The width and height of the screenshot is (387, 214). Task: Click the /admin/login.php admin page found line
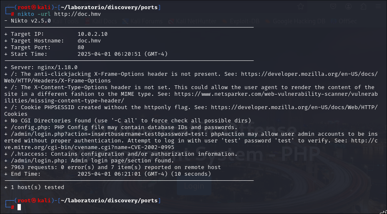tap(89, 161)
